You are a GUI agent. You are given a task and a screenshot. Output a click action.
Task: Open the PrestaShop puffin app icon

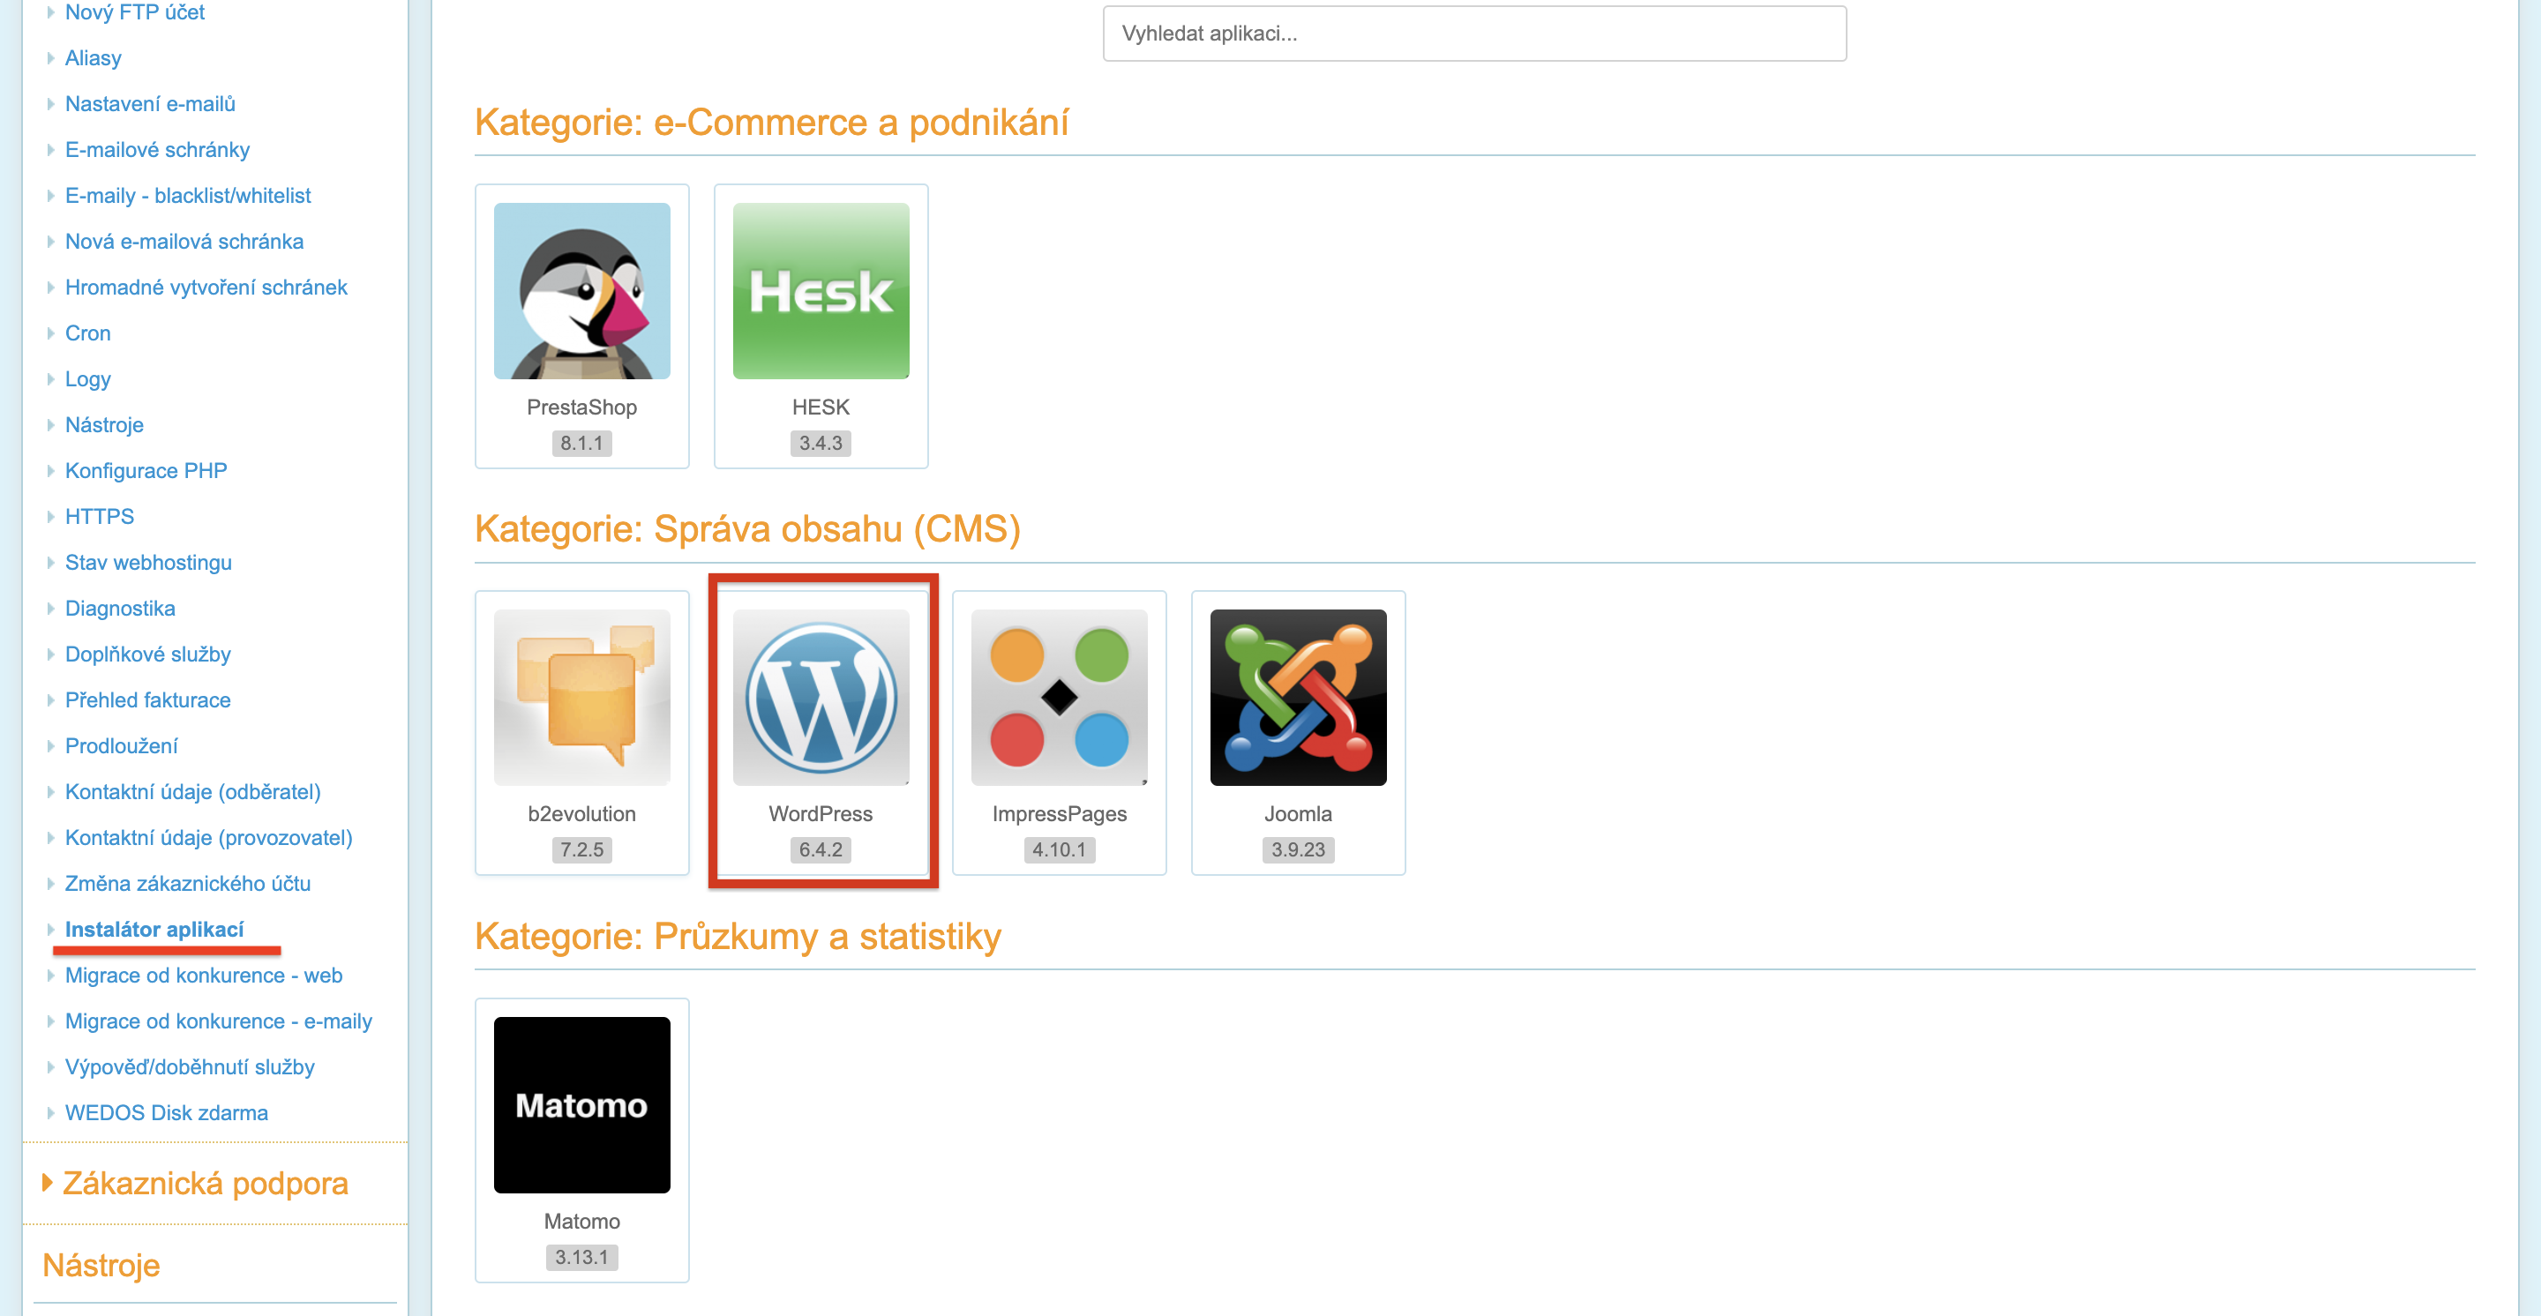[x=582, y=291]
